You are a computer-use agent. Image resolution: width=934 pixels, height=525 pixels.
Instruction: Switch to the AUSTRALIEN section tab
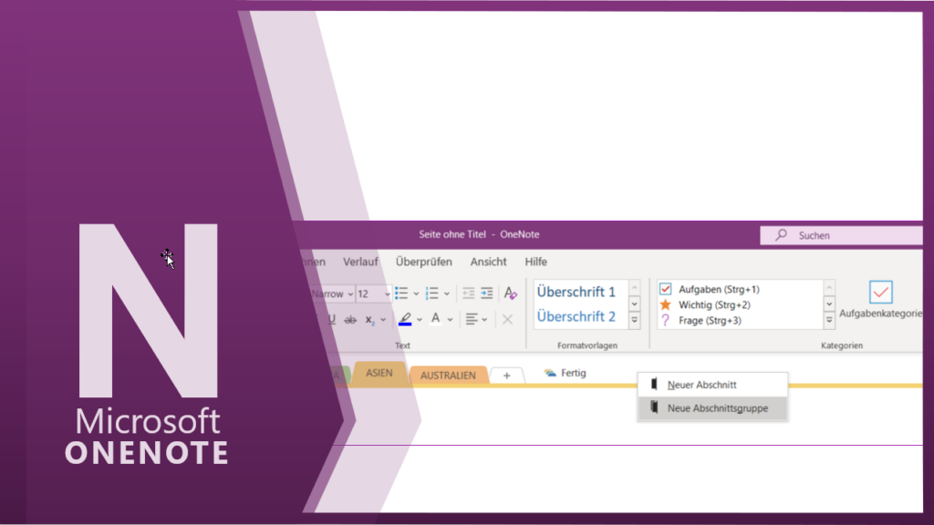pos(448,375)
